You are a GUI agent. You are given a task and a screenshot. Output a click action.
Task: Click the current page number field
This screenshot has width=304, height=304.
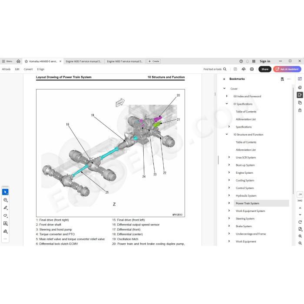[300, 194]
